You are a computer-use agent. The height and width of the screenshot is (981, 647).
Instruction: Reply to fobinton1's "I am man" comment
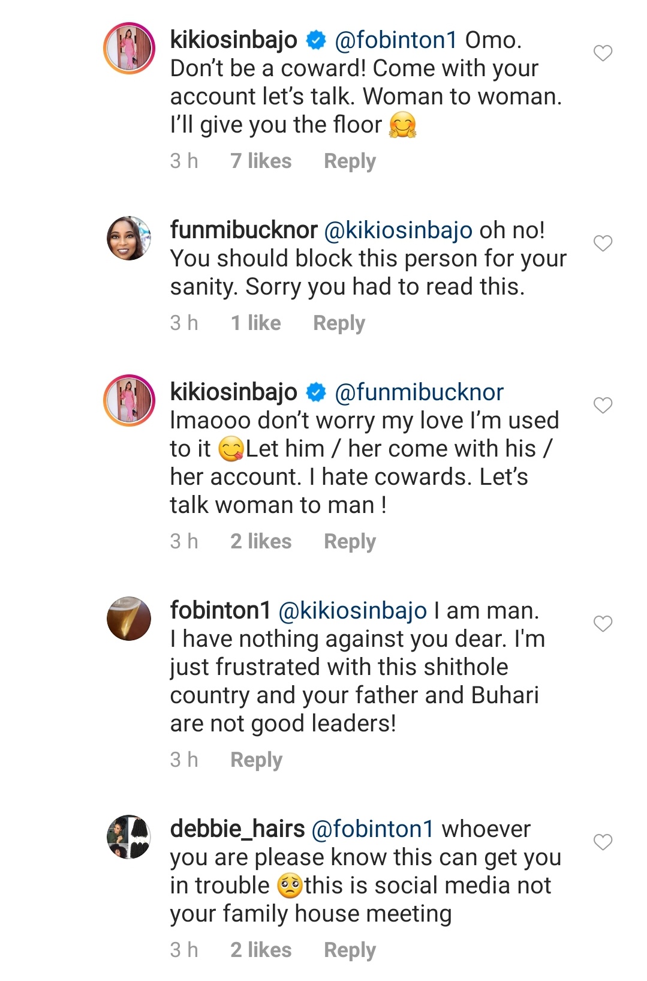(256, 760)
